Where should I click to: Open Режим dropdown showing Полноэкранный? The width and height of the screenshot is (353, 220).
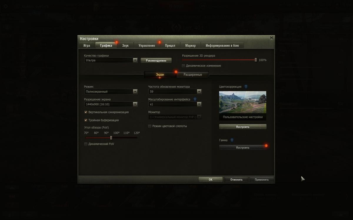pyautogui.click(x=111, y=92)
